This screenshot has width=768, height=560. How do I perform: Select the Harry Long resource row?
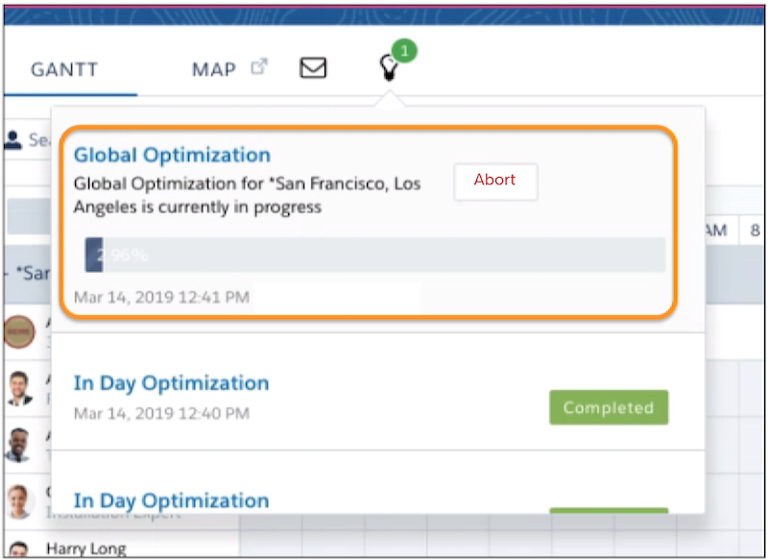coord(85,549)
